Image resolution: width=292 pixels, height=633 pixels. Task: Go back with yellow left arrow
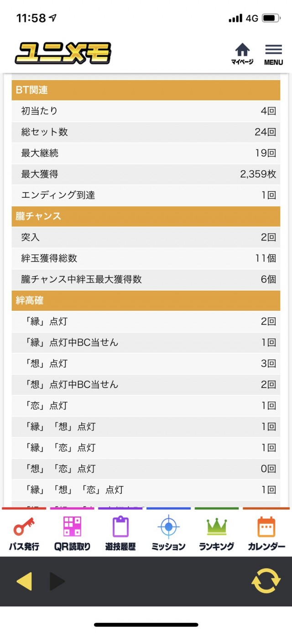point(24,581)
